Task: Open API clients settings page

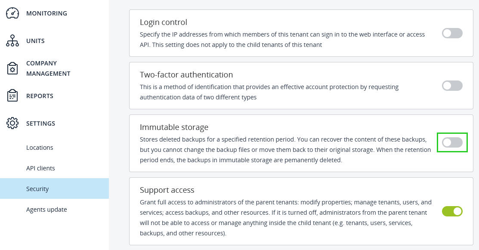Action: 40,168
